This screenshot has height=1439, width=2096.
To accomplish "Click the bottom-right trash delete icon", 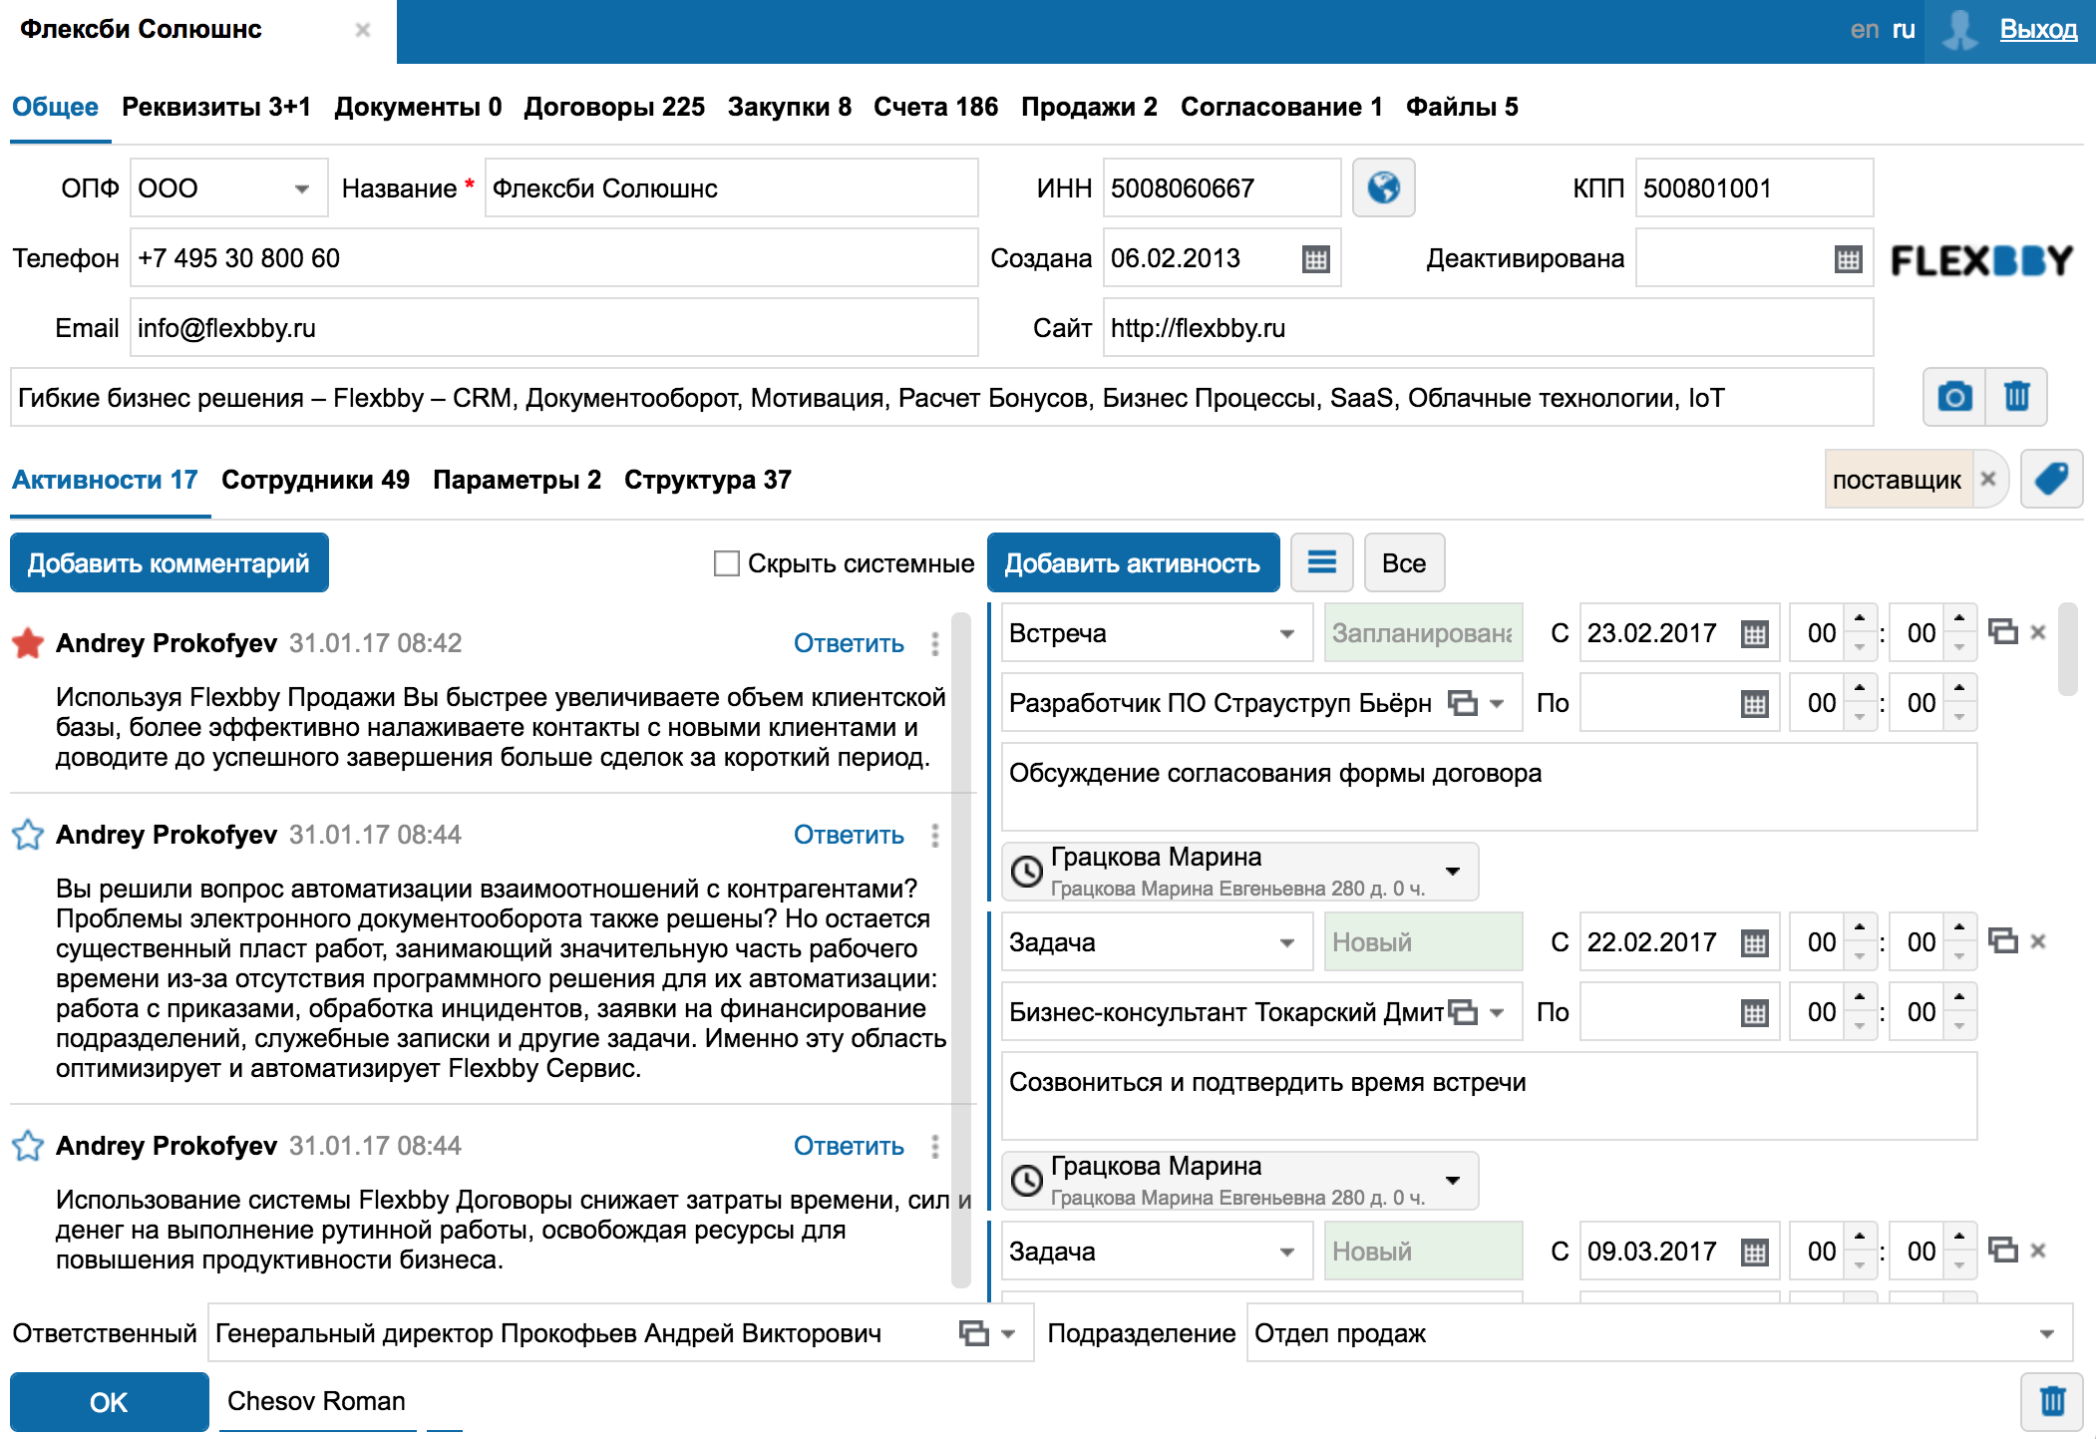I will click(2051, 1401).
